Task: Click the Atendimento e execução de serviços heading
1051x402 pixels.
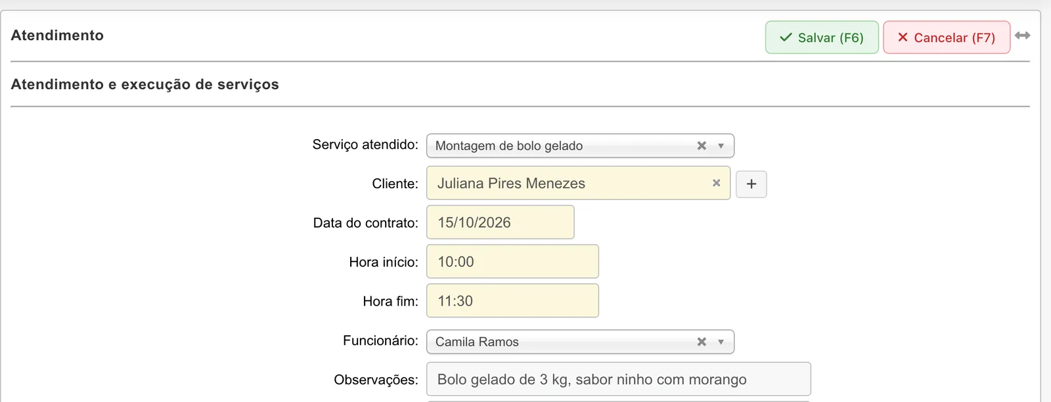Action: 145,85
